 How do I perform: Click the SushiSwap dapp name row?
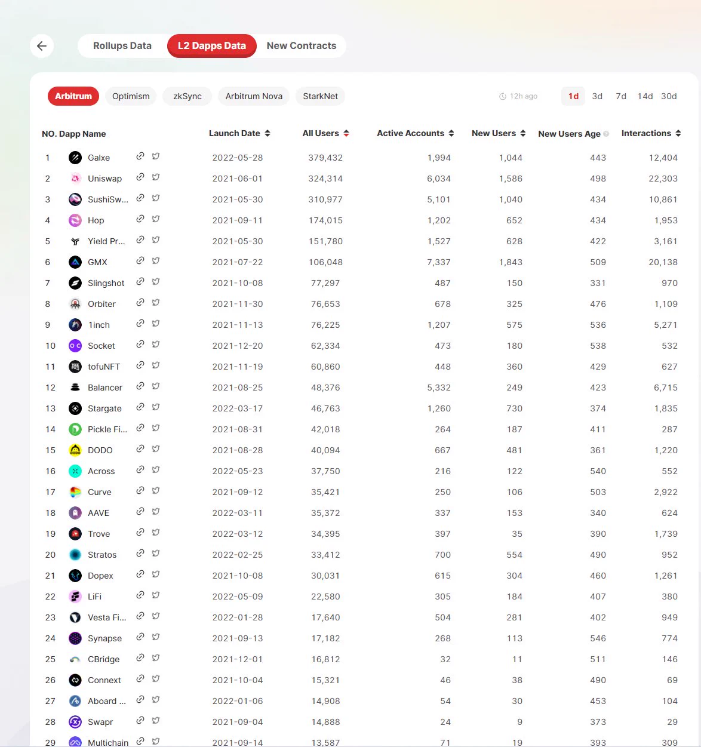[107, 199]
